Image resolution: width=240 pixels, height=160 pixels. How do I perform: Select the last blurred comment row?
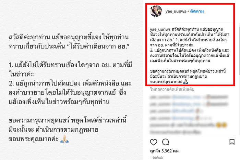coord(175,132)
